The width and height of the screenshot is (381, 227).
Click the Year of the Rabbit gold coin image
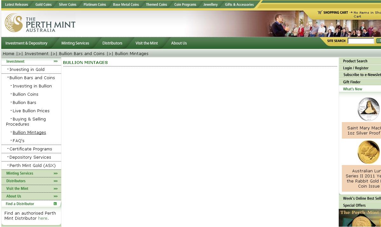(369, 152)
